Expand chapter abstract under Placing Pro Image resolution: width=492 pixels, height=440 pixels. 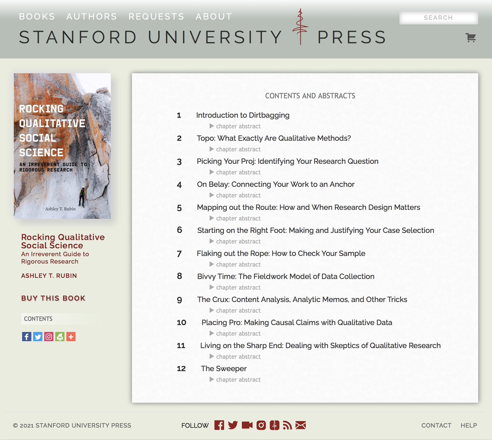(x=235, y=333)
